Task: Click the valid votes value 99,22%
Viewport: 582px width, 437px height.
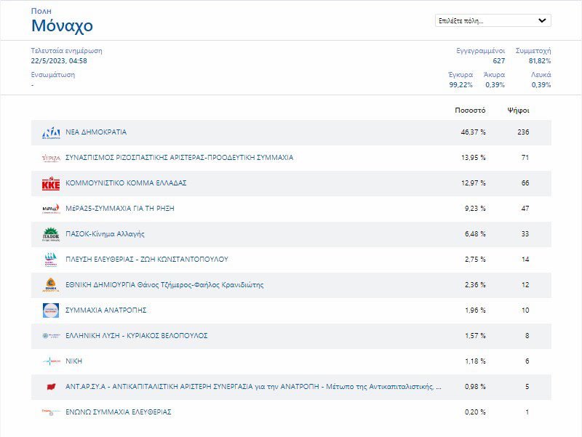Action: coord(461,84)
